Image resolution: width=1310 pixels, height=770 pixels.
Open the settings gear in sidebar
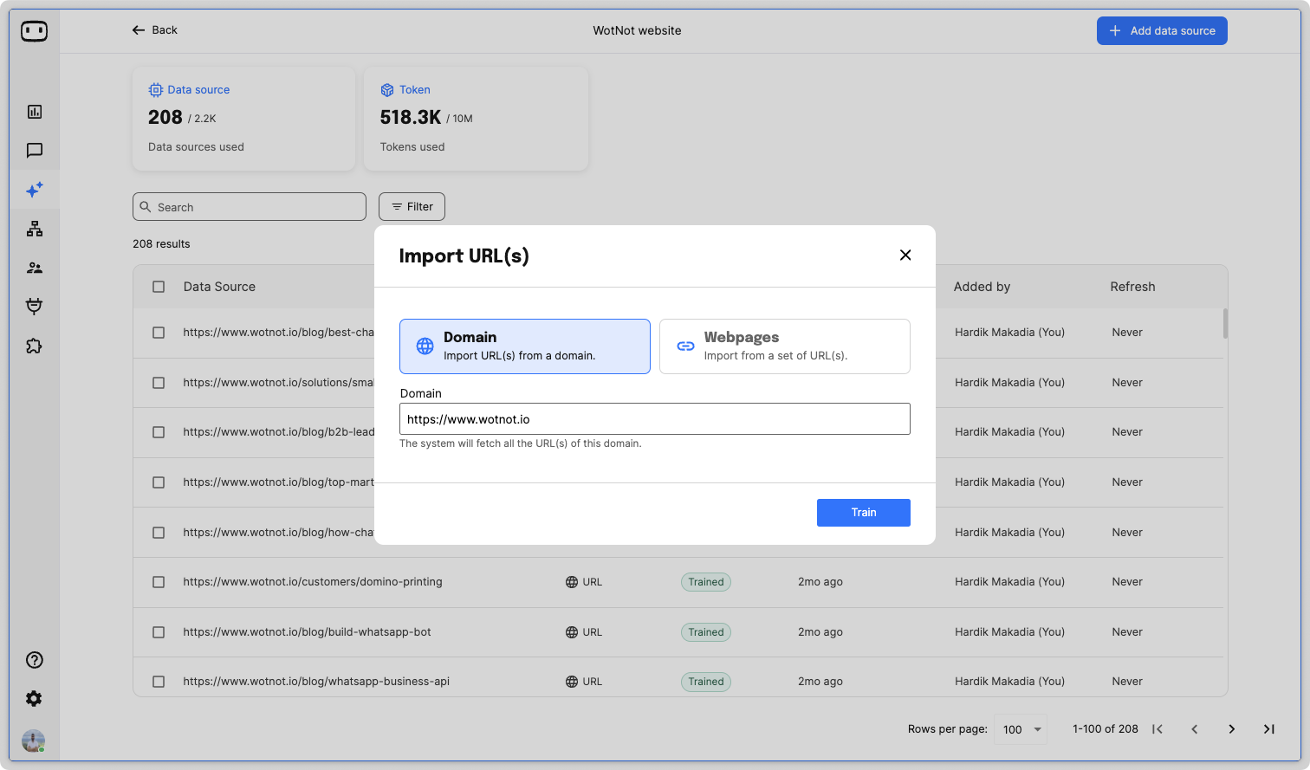tap(35, 699)
